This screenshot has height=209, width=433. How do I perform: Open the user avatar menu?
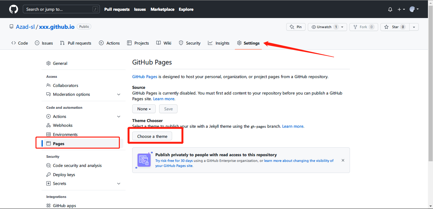pos(414,9)
